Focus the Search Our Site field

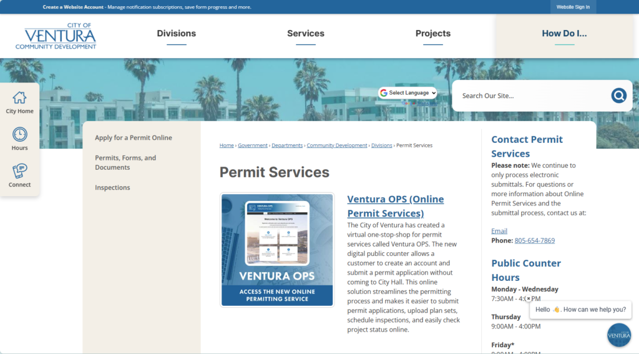pyautogui.click(x=534, y=96)
